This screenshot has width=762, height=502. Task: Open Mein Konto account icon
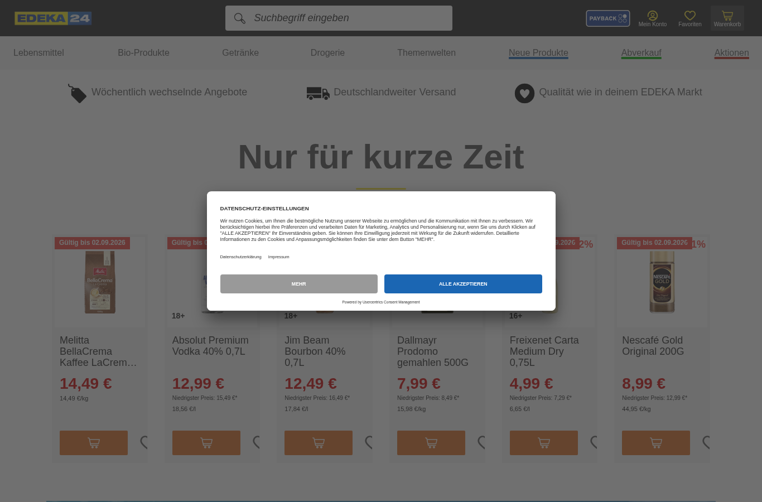[x=653, y=18]
